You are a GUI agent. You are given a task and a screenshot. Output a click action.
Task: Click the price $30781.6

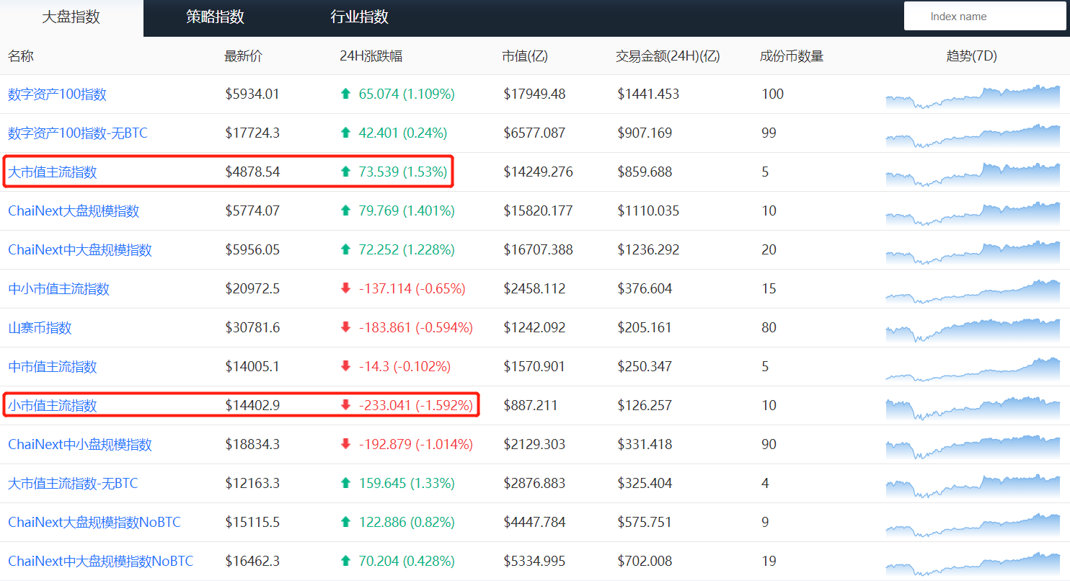pyautogui.click(x=252, y=328)
